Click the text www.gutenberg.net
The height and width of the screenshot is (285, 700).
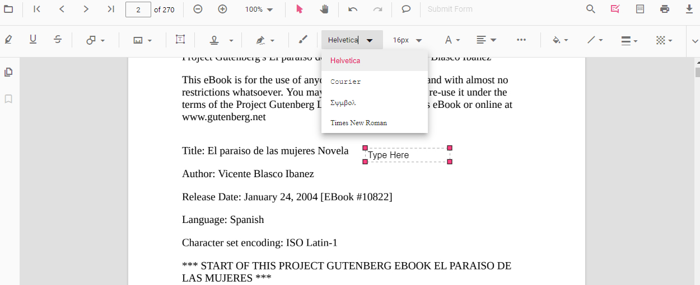223,117
